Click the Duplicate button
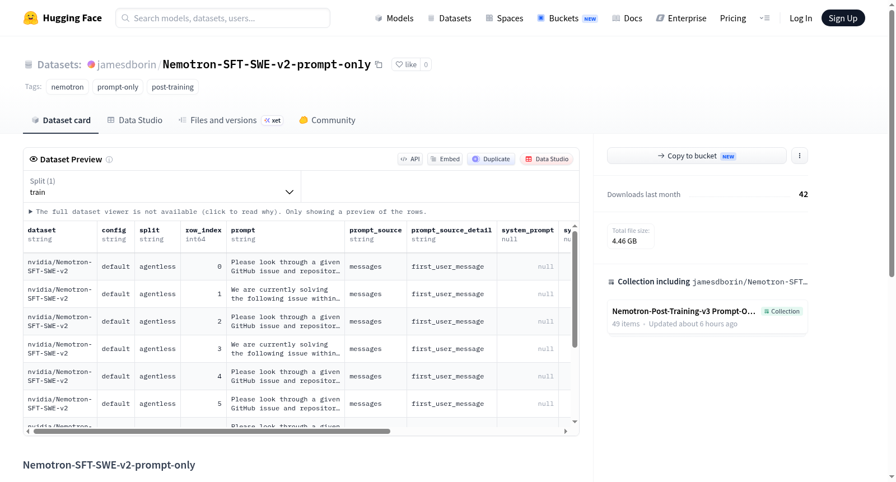This screenshot has height=482, width=896. click(x=491, y=159)
